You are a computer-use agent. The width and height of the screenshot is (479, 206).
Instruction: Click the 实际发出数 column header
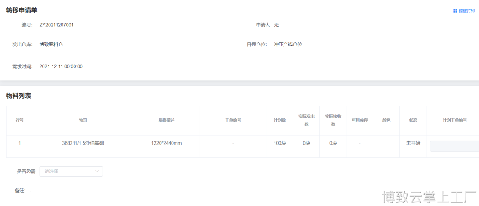[306, 120]
